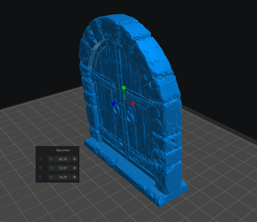Screen dimensions: 257x222
Task: Pick the blue Z-axis gizmo handle
Action: [x=113, y=103]
